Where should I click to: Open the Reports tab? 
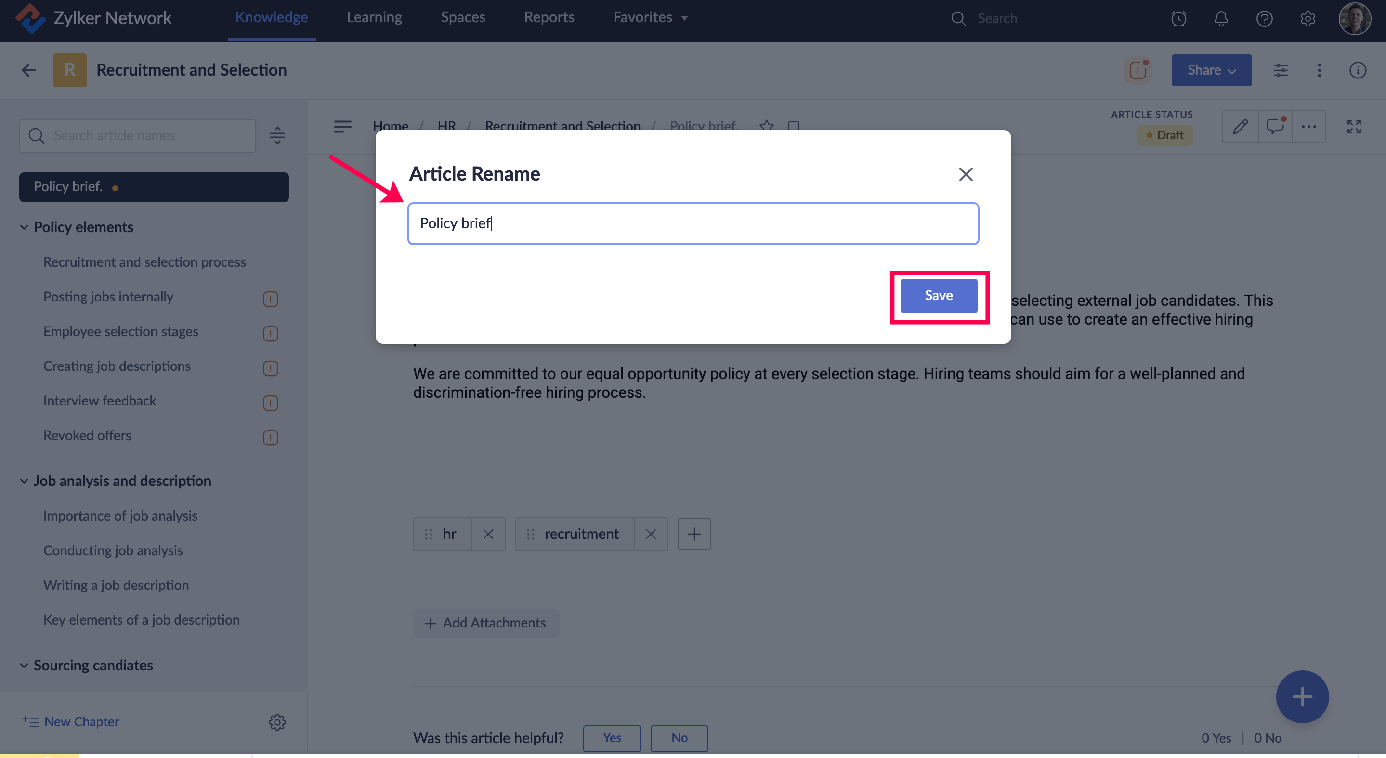click(549, 18)
